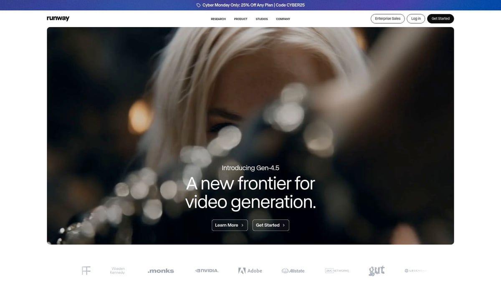Click the Wieden Kennedy partner logo
This screenshot has height=281, width=501.
[117, 270]
